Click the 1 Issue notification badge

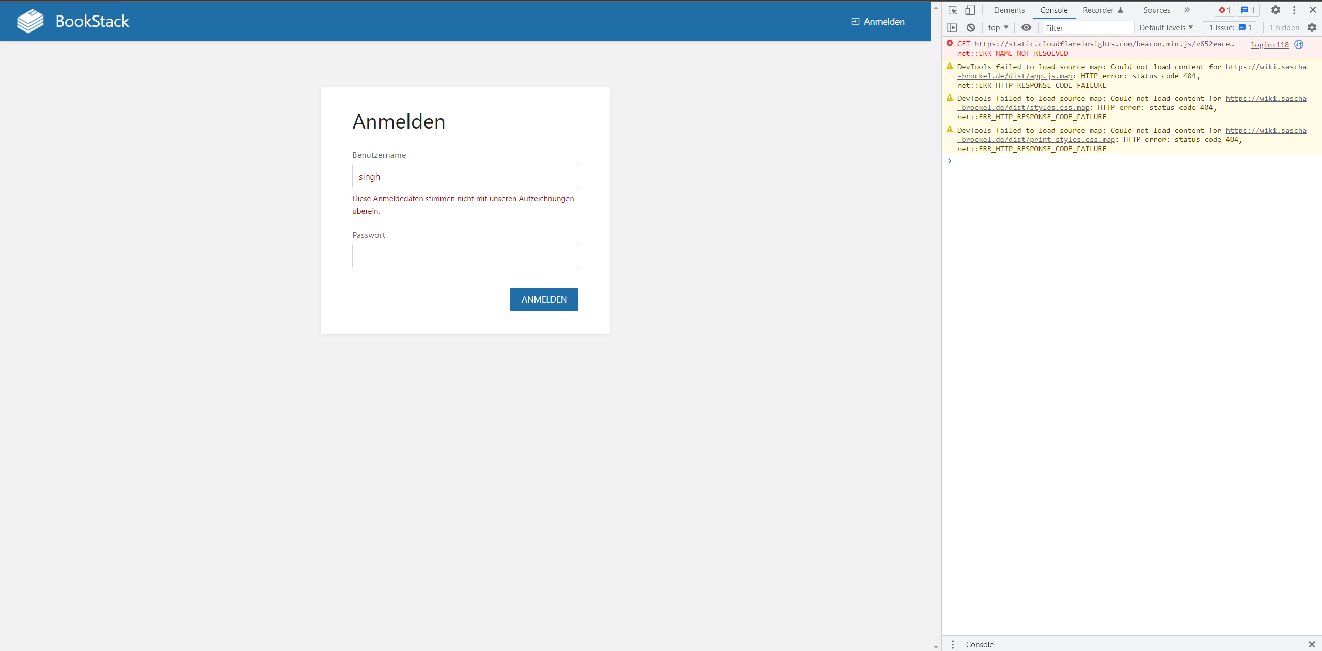pyautogui.click(x=1229, y=28)
